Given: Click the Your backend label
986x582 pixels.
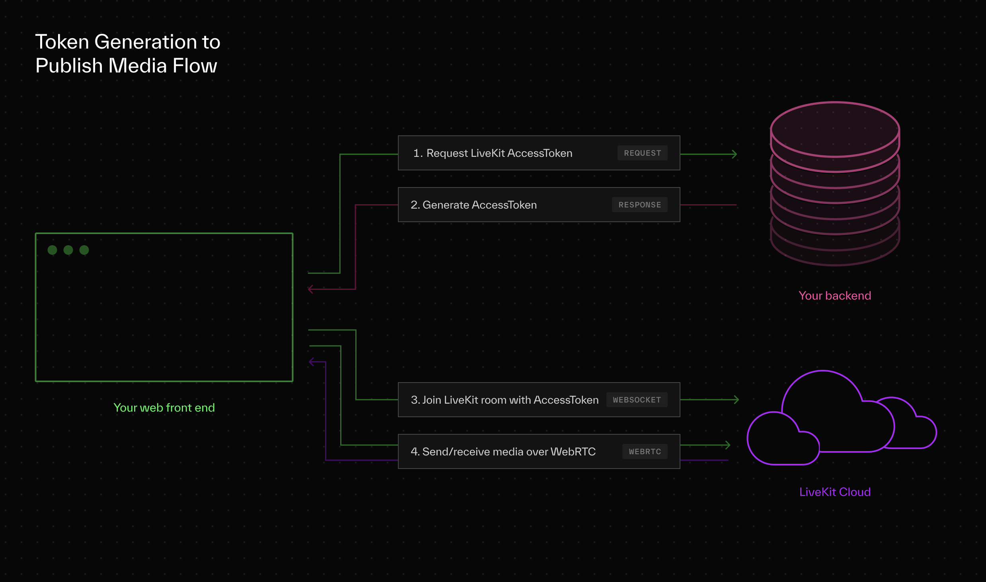Looking at the screenshot, I should (x=835, y=296).
